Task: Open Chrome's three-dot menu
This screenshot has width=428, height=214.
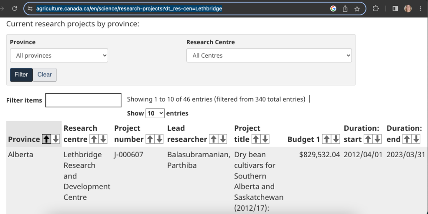Action: coord(420,8)
